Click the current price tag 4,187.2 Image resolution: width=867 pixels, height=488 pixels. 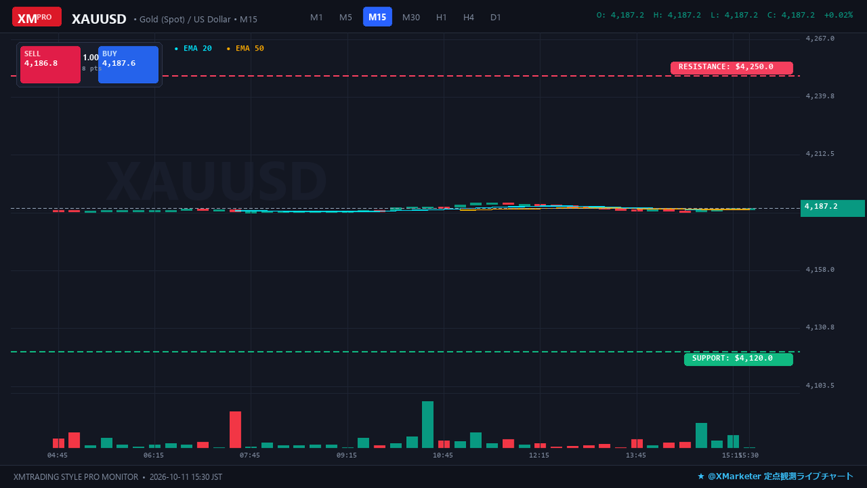pos(832,207)
